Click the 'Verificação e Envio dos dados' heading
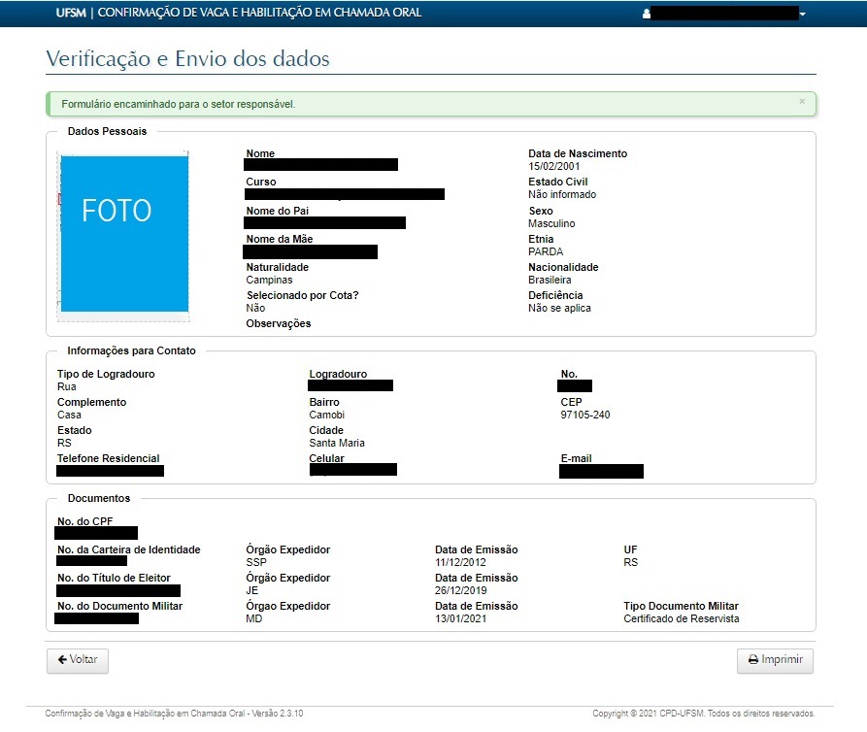The height and width of the screenshot is (732, 867). pyautogui.click(x=188, y=59)
